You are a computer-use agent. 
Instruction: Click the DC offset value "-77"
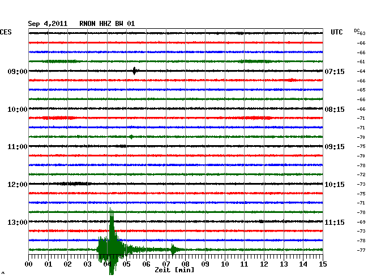(x=361, y=250)
